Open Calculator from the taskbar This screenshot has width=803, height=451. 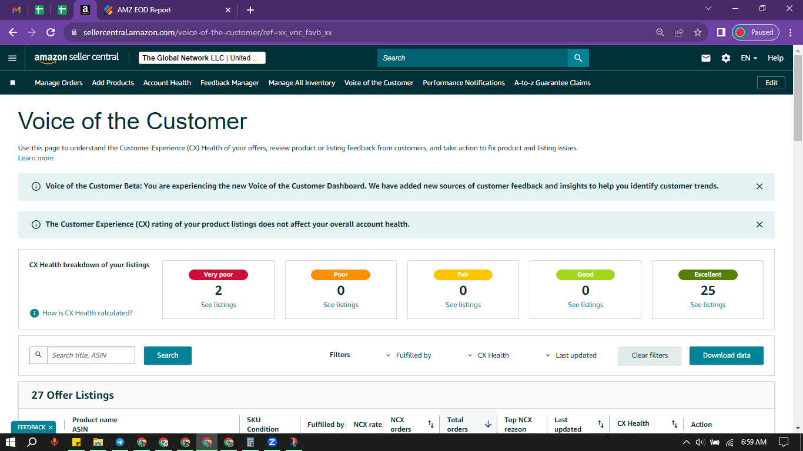click(x=250, y=442)
